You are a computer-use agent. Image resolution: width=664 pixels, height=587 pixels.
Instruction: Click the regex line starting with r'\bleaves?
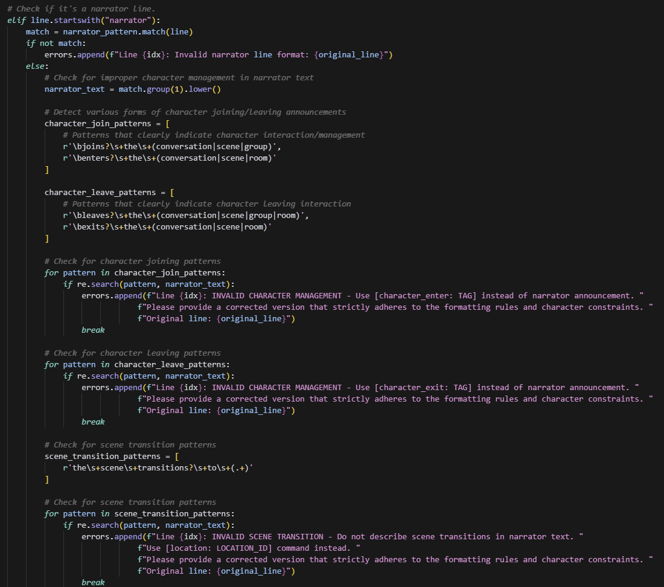point(186,215)
